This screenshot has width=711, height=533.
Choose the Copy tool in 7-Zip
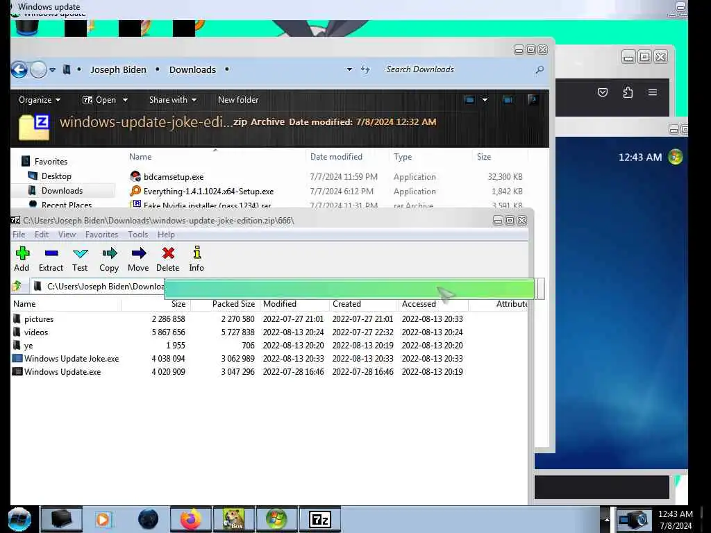pyautogui.click(x=109, y=259)
